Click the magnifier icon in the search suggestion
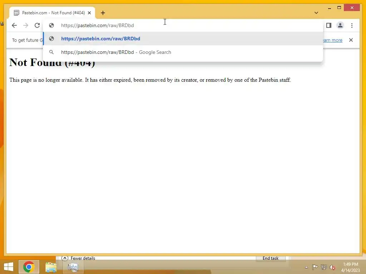366x274 pixels. click(51, 52)
